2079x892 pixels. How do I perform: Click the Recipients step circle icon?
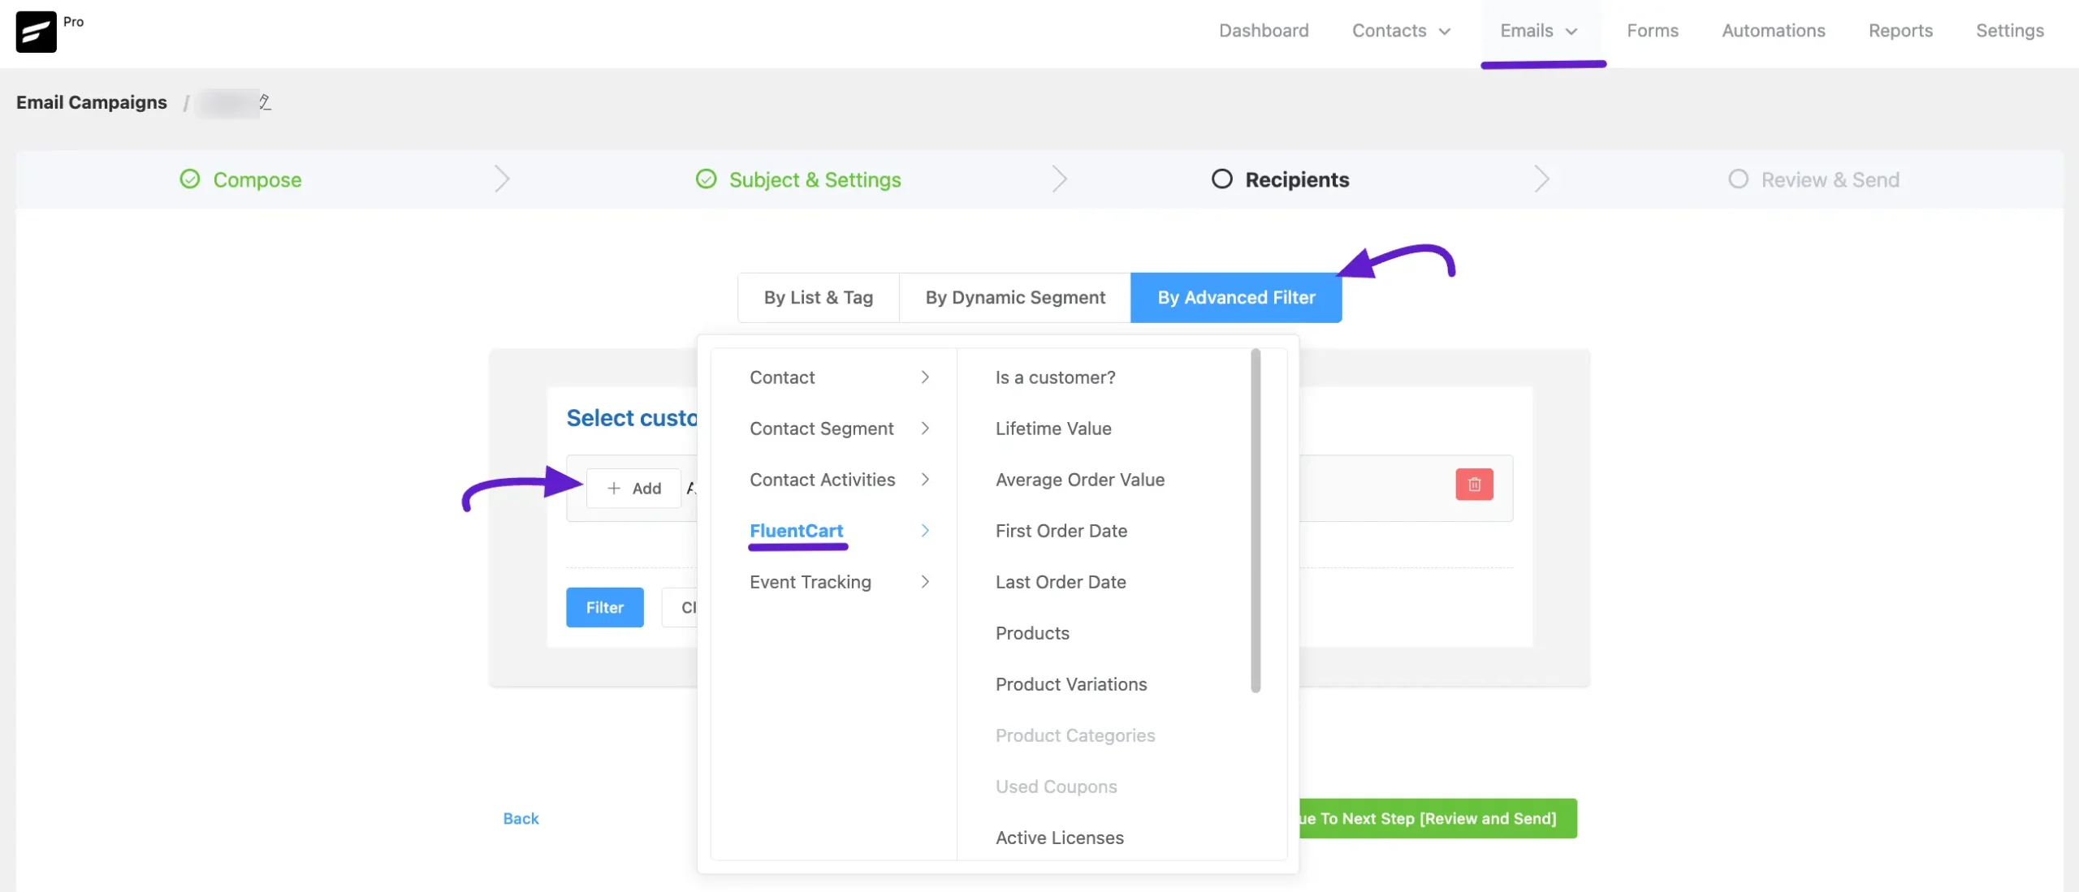click(1221, 179)
